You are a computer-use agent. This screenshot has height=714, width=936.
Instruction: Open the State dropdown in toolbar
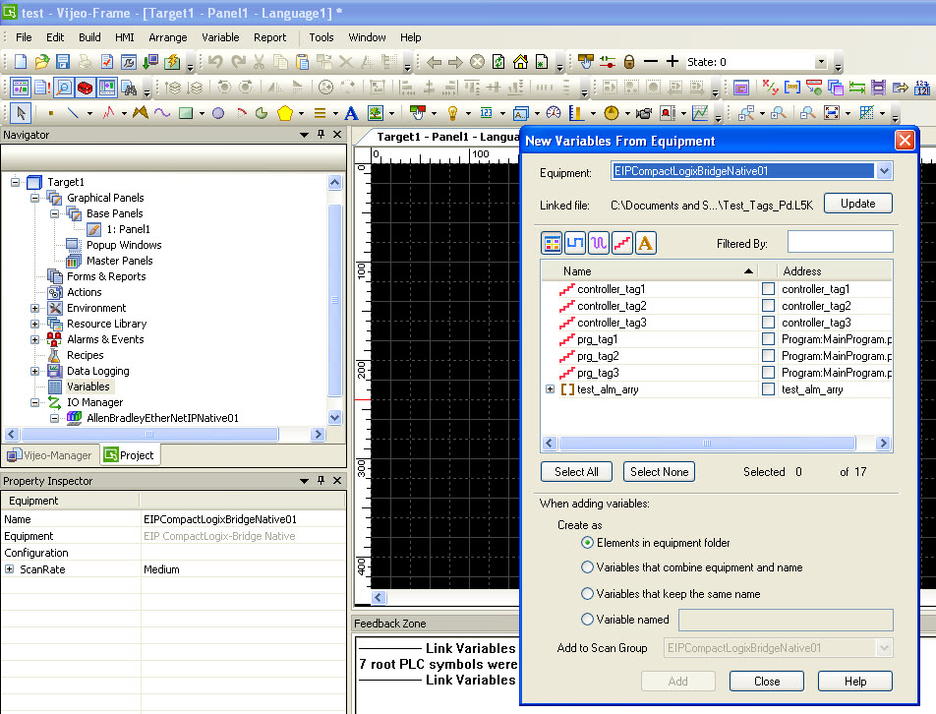[x=821, y=62]
